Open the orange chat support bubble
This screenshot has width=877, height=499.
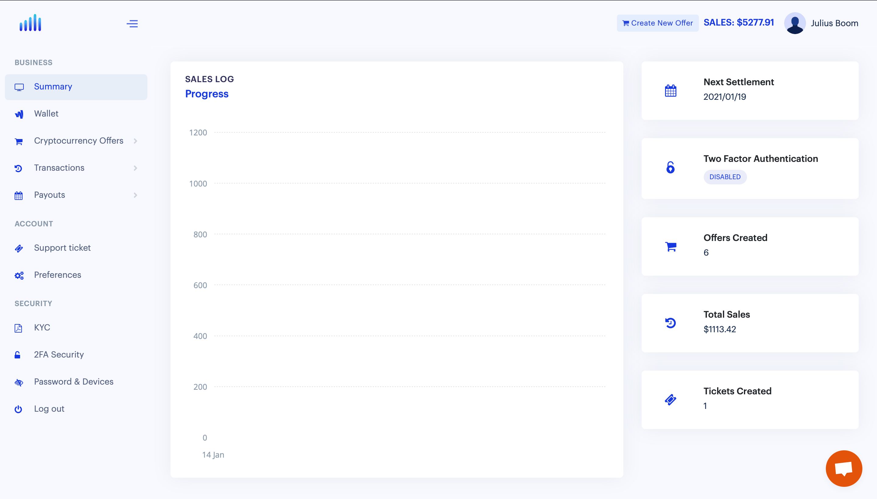click(844, 468)
